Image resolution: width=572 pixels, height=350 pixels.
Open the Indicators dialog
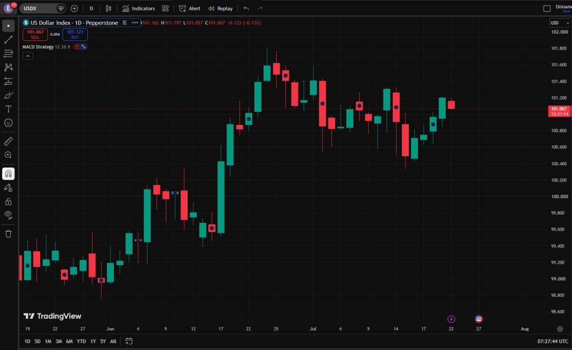pos(139,8)
